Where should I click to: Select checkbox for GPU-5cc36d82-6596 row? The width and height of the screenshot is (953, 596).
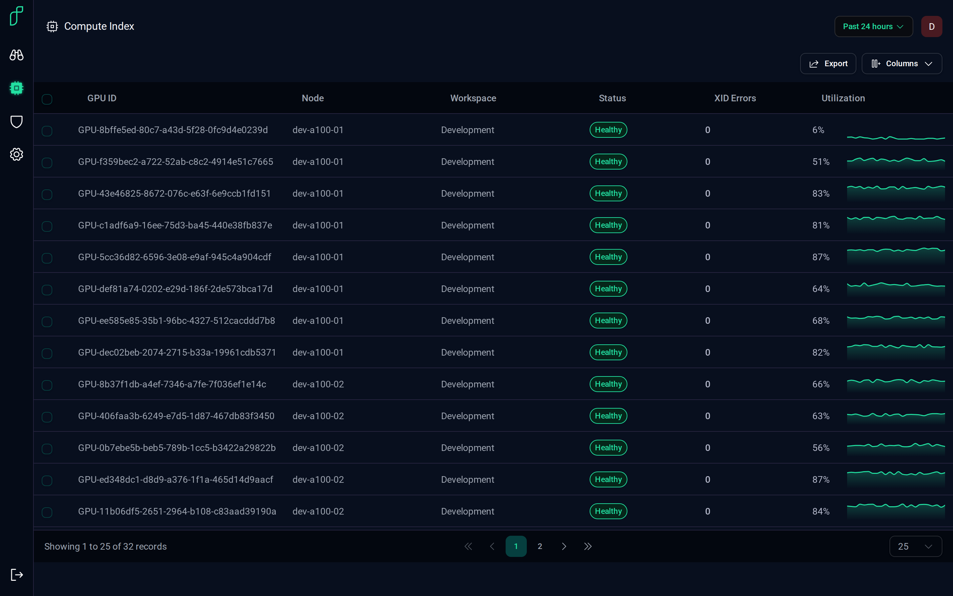coord(47,258)
